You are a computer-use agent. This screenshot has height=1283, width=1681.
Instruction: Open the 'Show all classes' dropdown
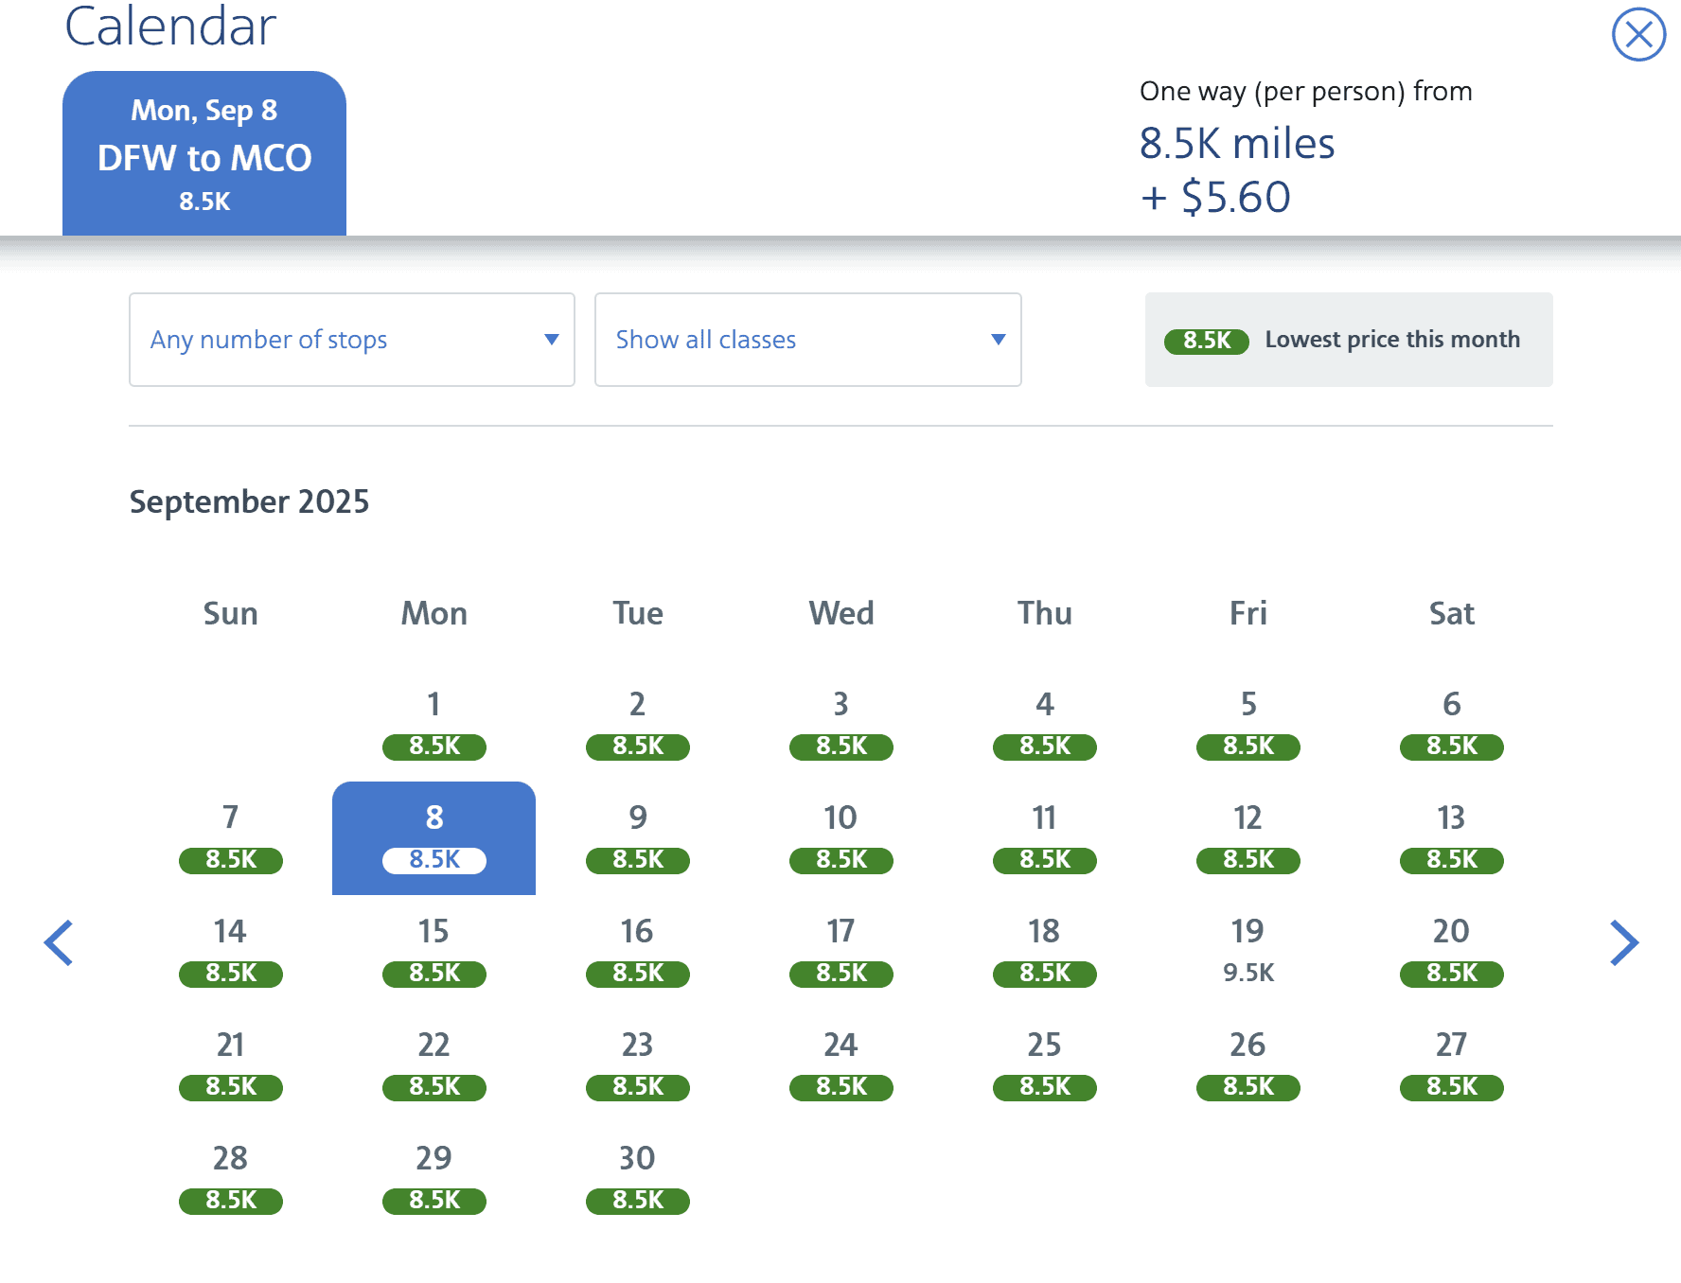point(806,340)
